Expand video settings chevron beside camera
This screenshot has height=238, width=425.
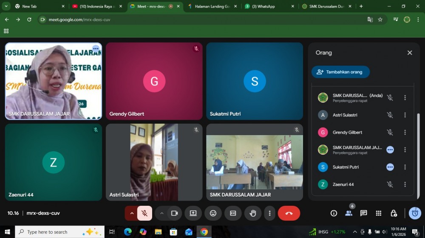point(161,213)
